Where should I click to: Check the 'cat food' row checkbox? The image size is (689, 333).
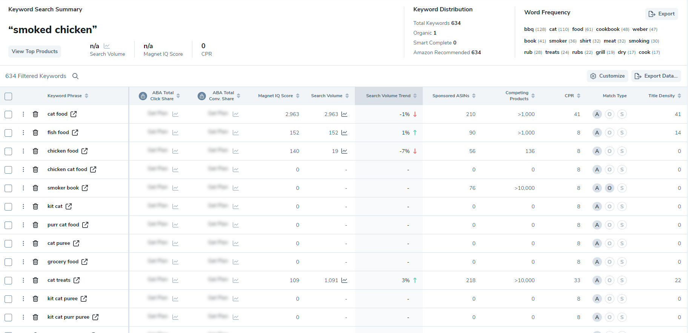pyautogui.click(x=8, y=115)
